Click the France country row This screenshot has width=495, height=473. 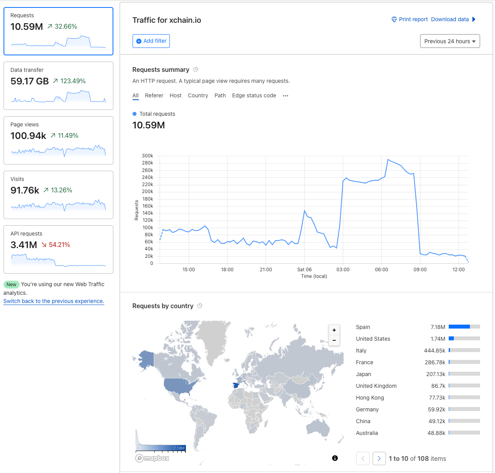(x=418, y=362)
